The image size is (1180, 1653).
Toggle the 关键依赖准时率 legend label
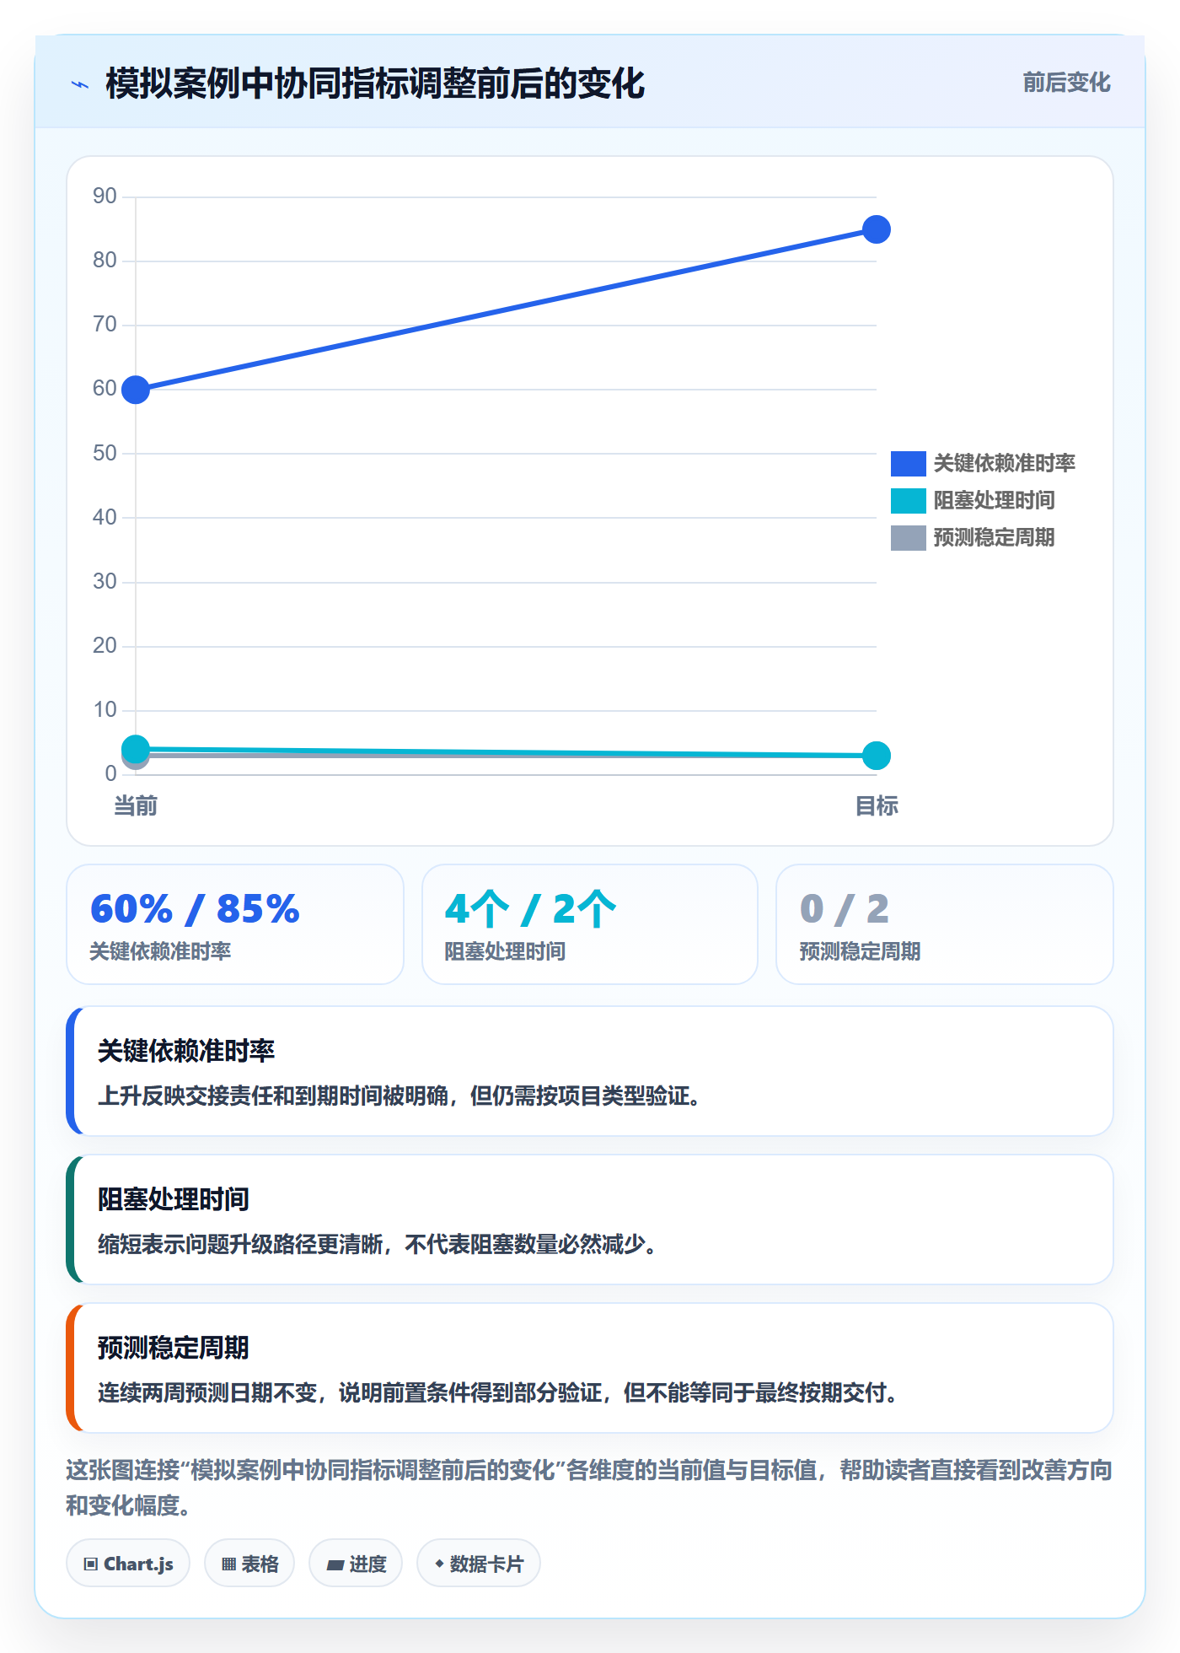tap(1004, 464)
